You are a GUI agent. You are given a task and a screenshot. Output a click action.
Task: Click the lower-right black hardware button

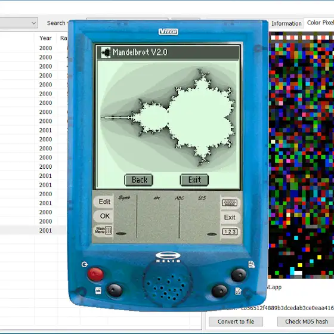[219, 290]
